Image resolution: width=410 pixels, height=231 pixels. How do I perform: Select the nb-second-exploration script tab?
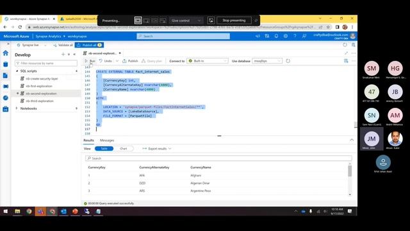(102, 53)
